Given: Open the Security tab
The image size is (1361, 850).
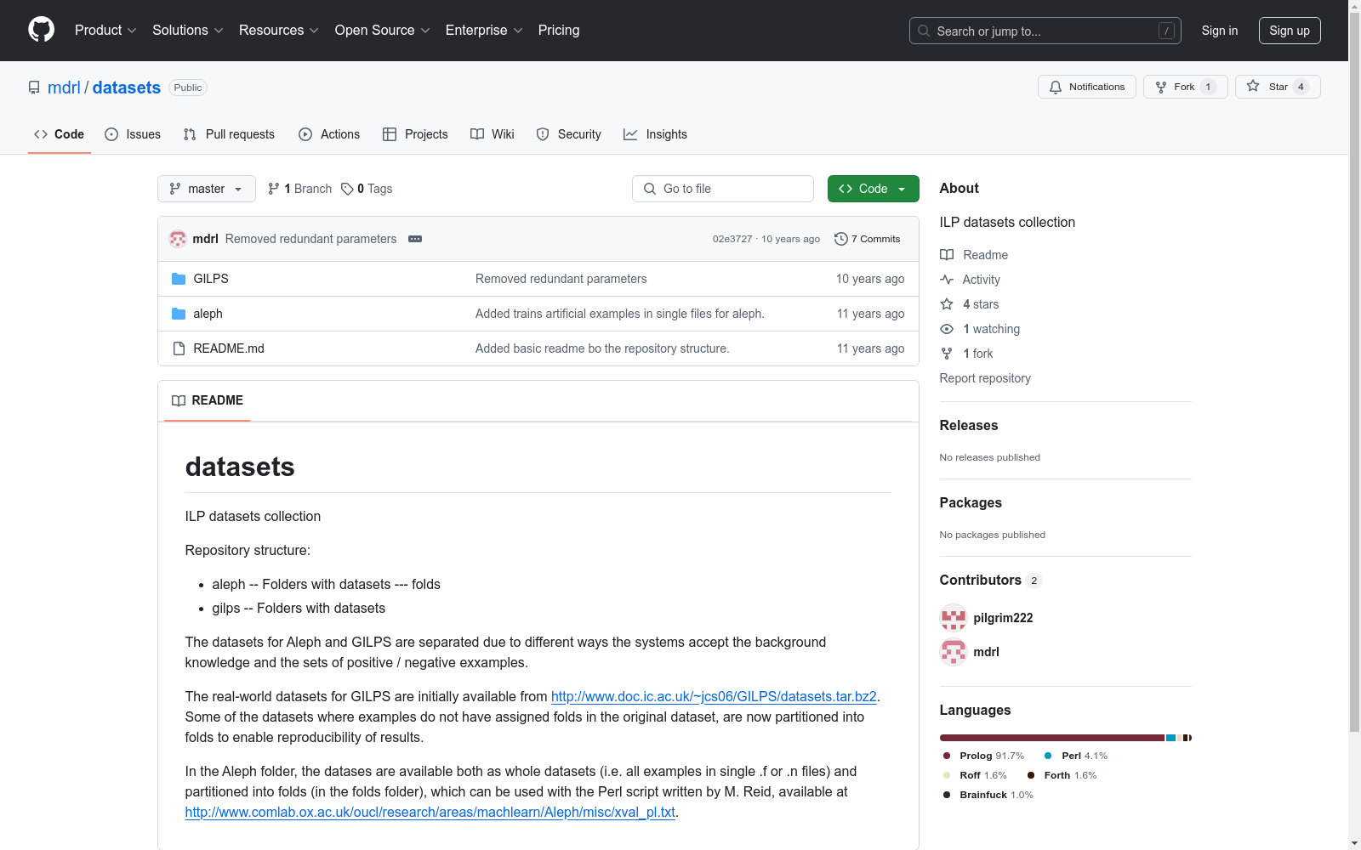Looking at the screenshot, I should 569,134.
